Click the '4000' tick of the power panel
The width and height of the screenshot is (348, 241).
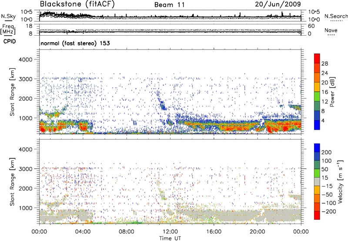26,60
